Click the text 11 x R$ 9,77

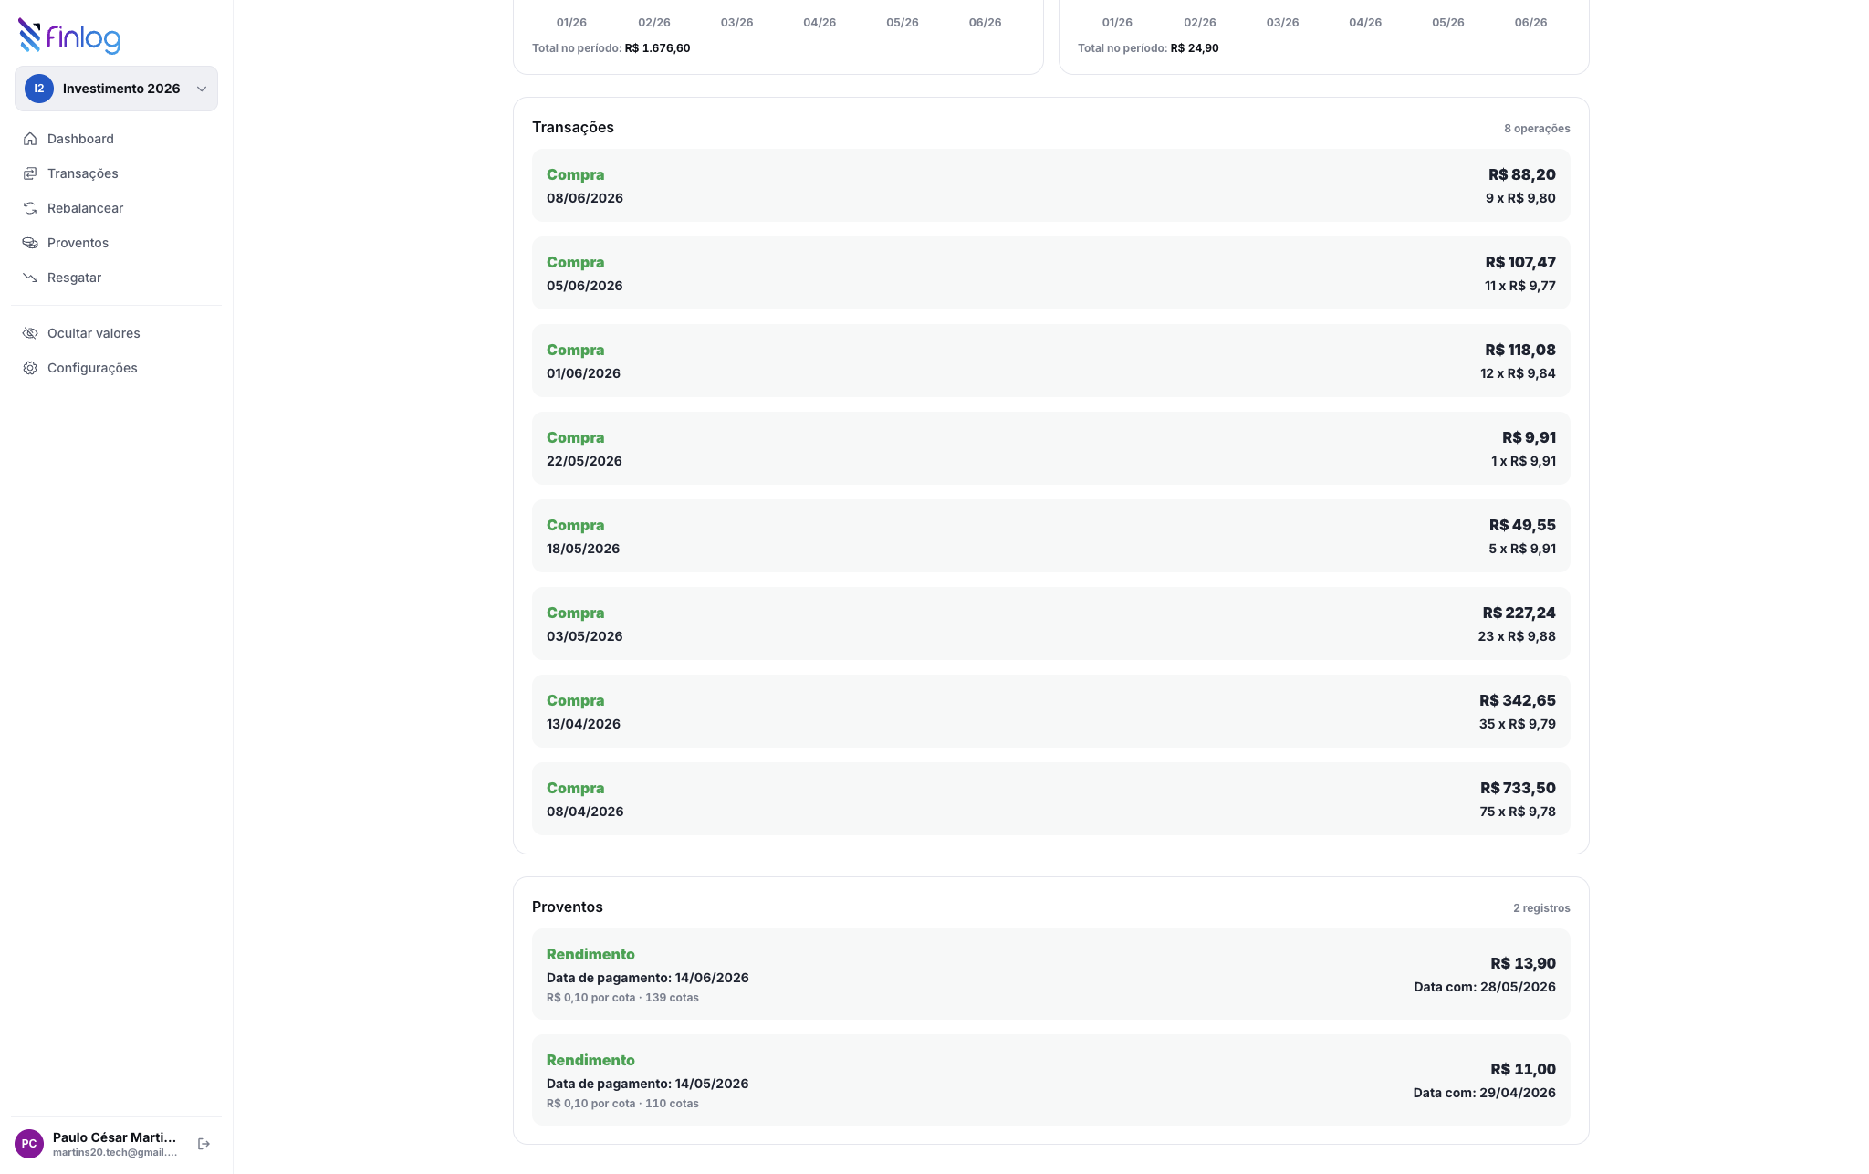[1520, 286]
